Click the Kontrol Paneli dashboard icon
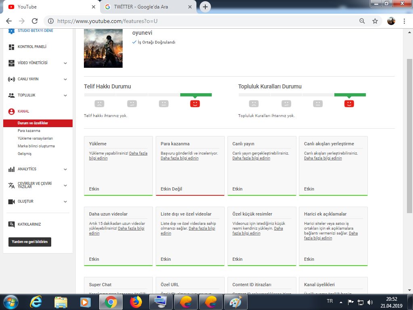Screen dimensions: 413x310 coord(11,47)
